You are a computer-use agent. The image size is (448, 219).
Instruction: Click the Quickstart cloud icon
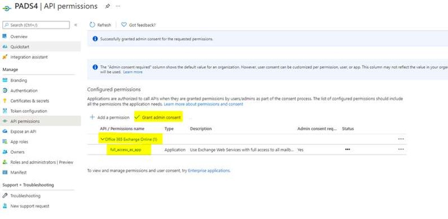[x=5, y=47]
